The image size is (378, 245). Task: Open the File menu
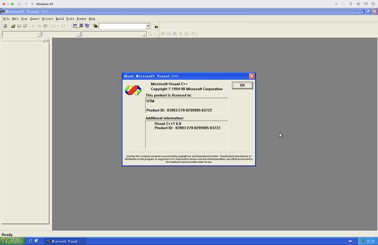pyautogui.click(x=6, y=18)
